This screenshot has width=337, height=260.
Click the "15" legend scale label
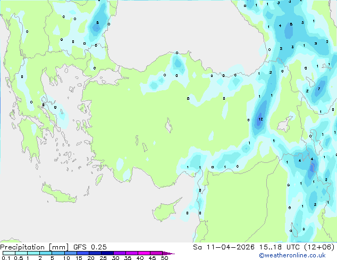pyautogui.click(x=79, y=258)
